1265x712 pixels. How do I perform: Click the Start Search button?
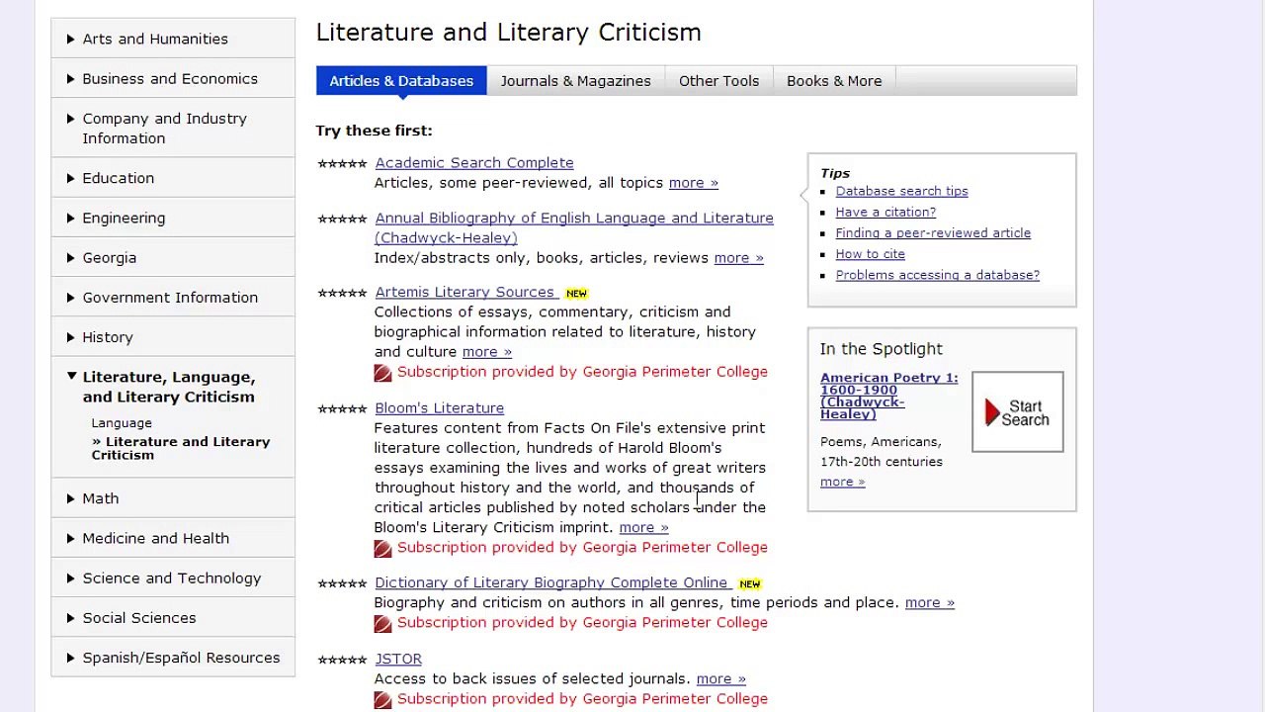coord(1017,412)
